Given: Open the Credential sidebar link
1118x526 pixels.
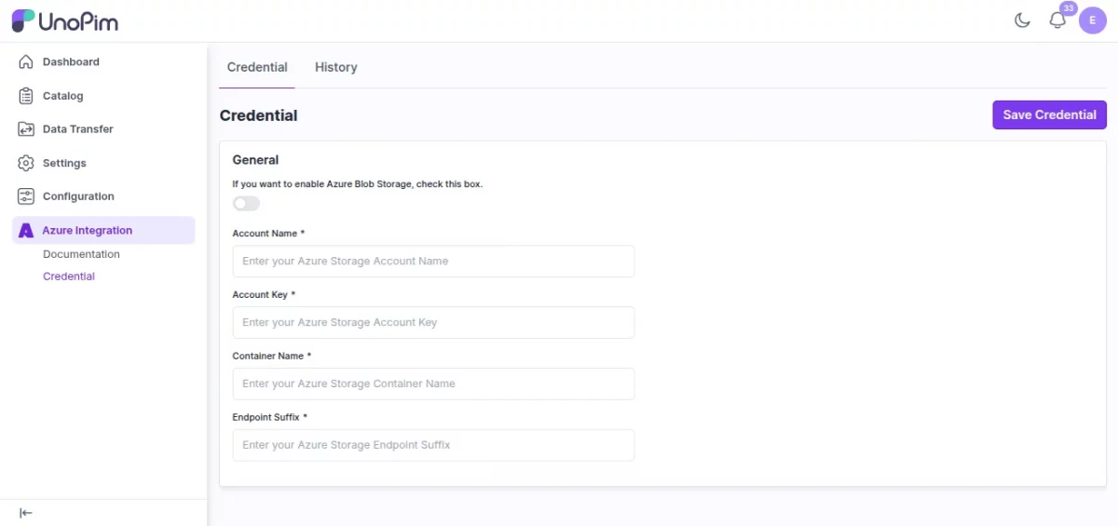Looking at the screenshot, I should (x=69, y=276).
